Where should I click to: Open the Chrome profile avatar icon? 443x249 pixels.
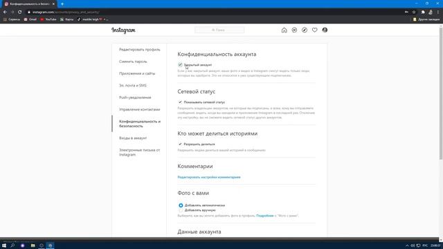431,12
